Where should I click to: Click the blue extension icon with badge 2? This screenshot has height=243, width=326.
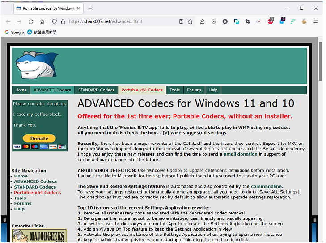coord(282,21)
